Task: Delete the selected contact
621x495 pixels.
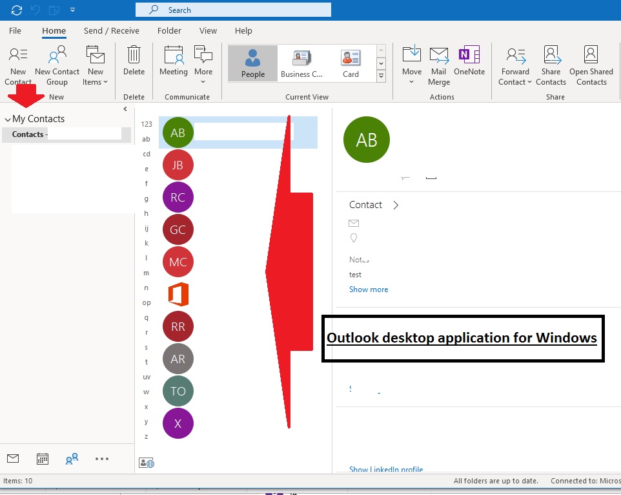Action: [134, 61]
